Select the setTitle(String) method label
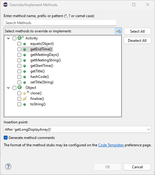Viewport: 155px width, 175px height. [x=42, y=82]
